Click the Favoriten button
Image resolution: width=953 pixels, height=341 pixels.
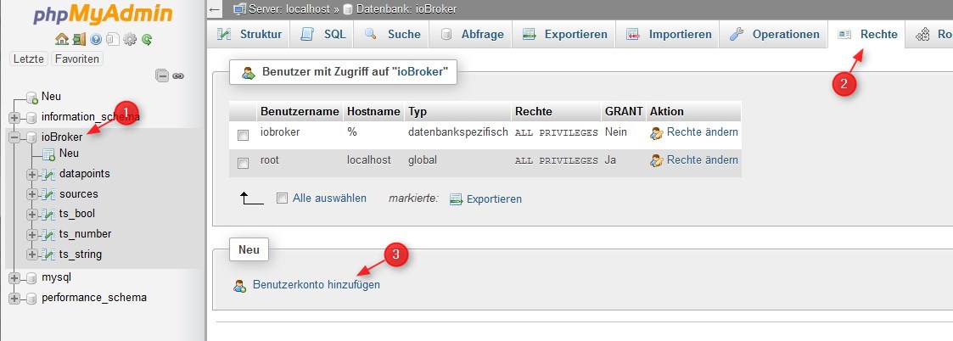pos(77,59)
